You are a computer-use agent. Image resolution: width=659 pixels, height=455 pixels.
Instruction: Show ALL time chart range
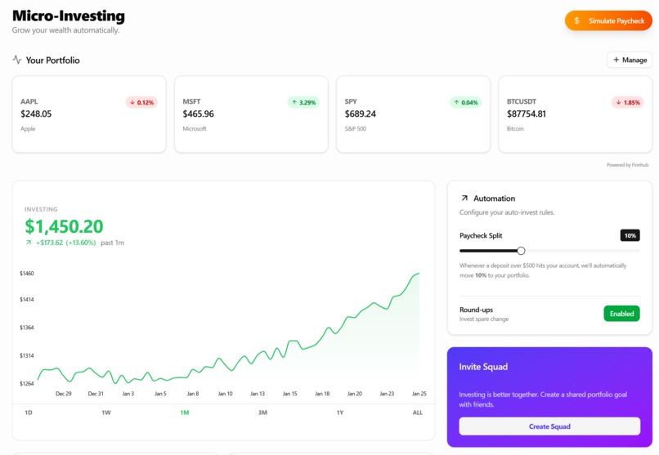tap(417, 413)
